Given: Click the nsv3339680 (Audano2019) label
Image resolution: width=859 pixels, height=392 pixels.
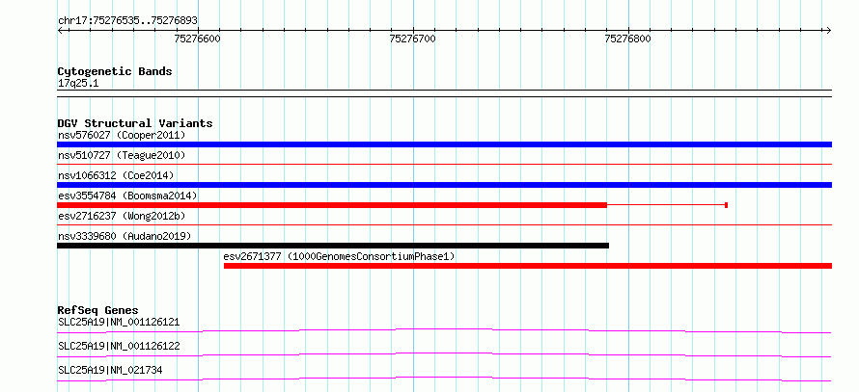Looking at the screenshot, I should point(125,236).
